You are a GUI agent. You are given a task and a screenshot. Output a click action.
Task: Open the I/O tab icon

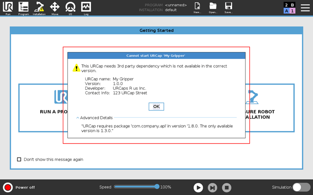70,7
